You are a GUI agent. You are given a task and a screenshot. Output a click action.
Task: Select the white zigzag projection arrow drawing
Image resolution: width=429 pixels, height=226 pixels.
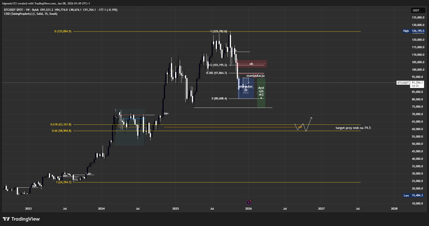click(304, 124)
